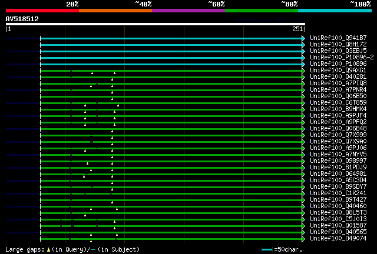The image size is (377, 254).
Task: Click the arrowhead ending the UniRef100_P10896 bar
Action: [x=303, y=64]
